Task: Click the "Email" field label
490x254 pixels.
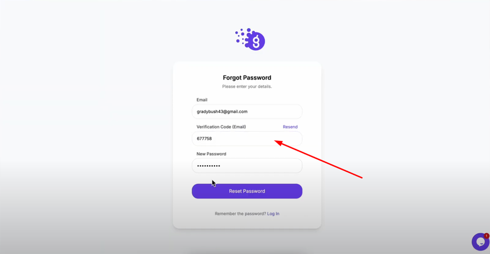Action: pyautogui.click(x=202, y=100)
